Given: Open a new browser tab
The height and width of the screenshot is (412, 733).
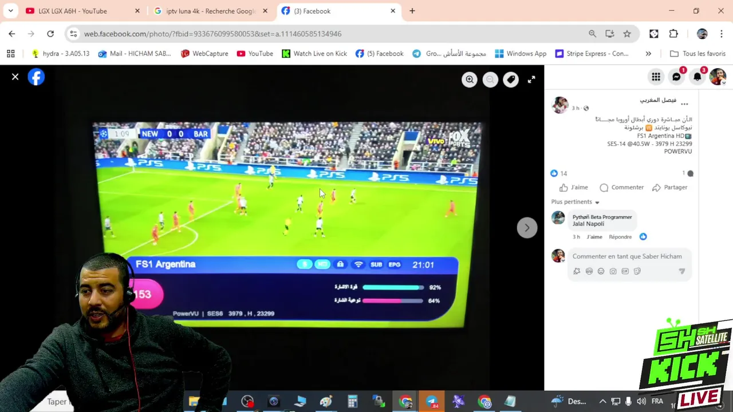Looking at the screenshot, I should 412,11.
